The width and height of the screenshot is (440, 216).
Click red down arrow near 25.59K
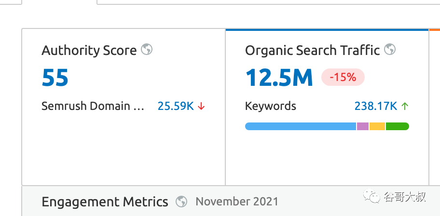(x=201, y=107)
